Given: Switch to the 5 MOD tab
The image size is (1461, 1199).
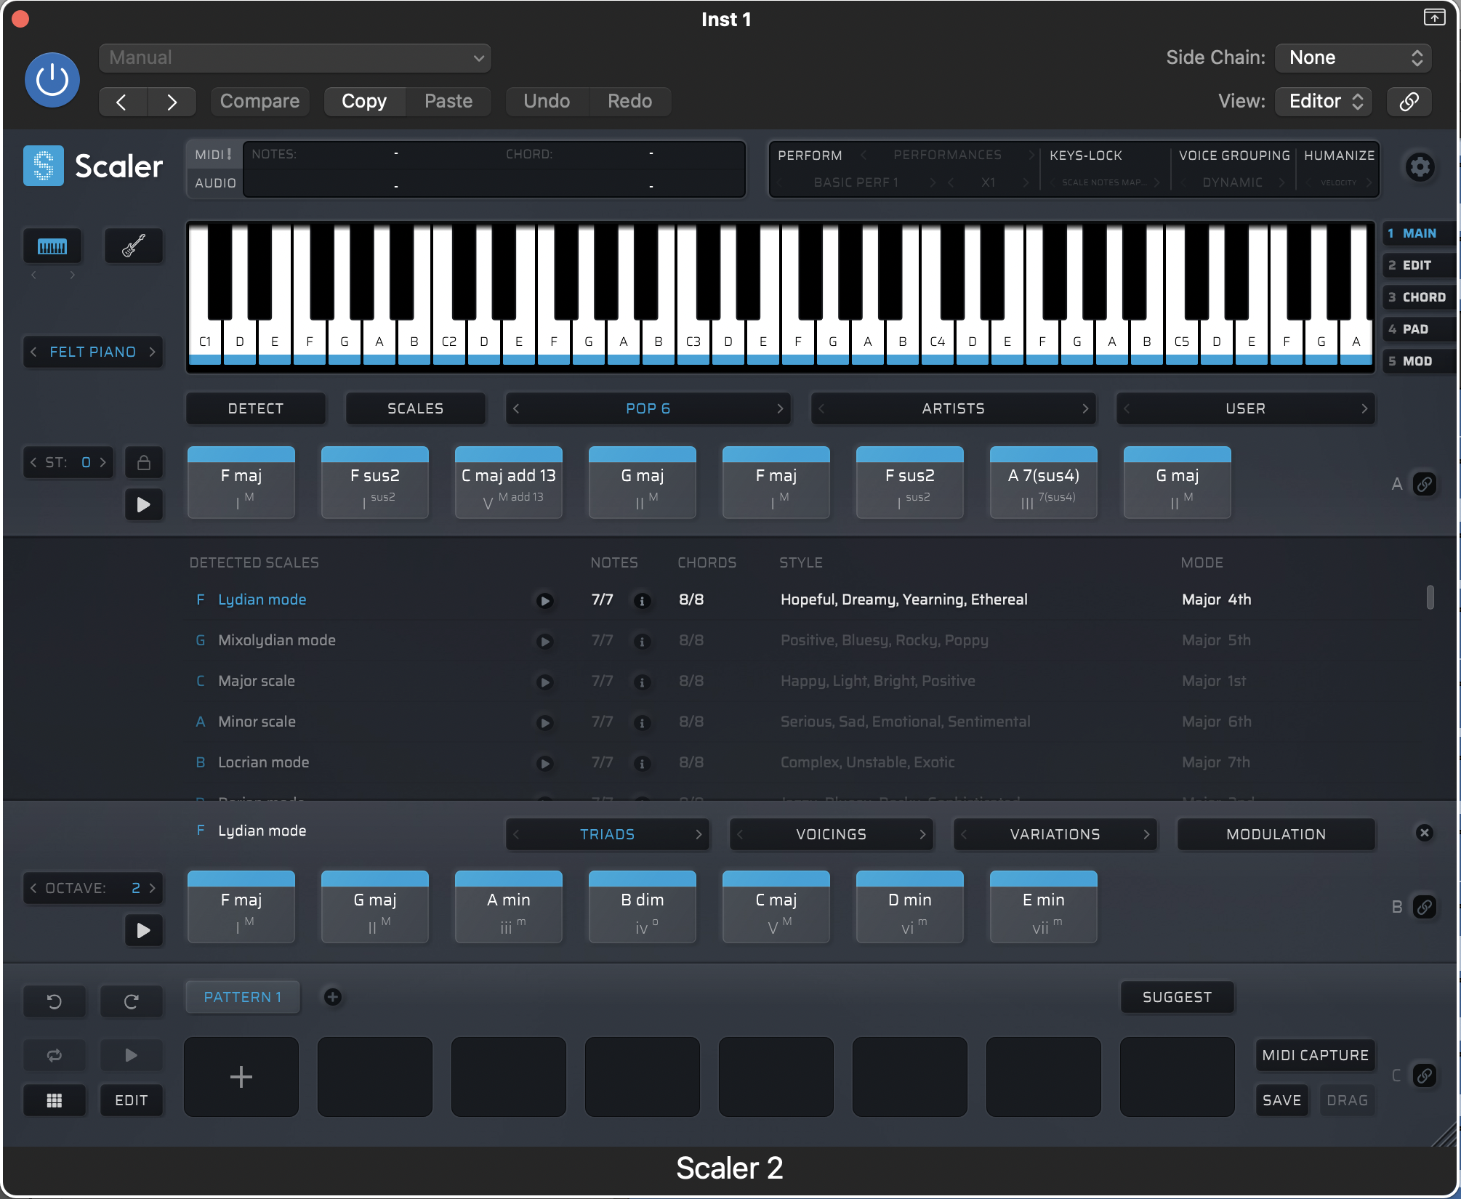Looking at the screenshot, I should [x=1417, y=361].
